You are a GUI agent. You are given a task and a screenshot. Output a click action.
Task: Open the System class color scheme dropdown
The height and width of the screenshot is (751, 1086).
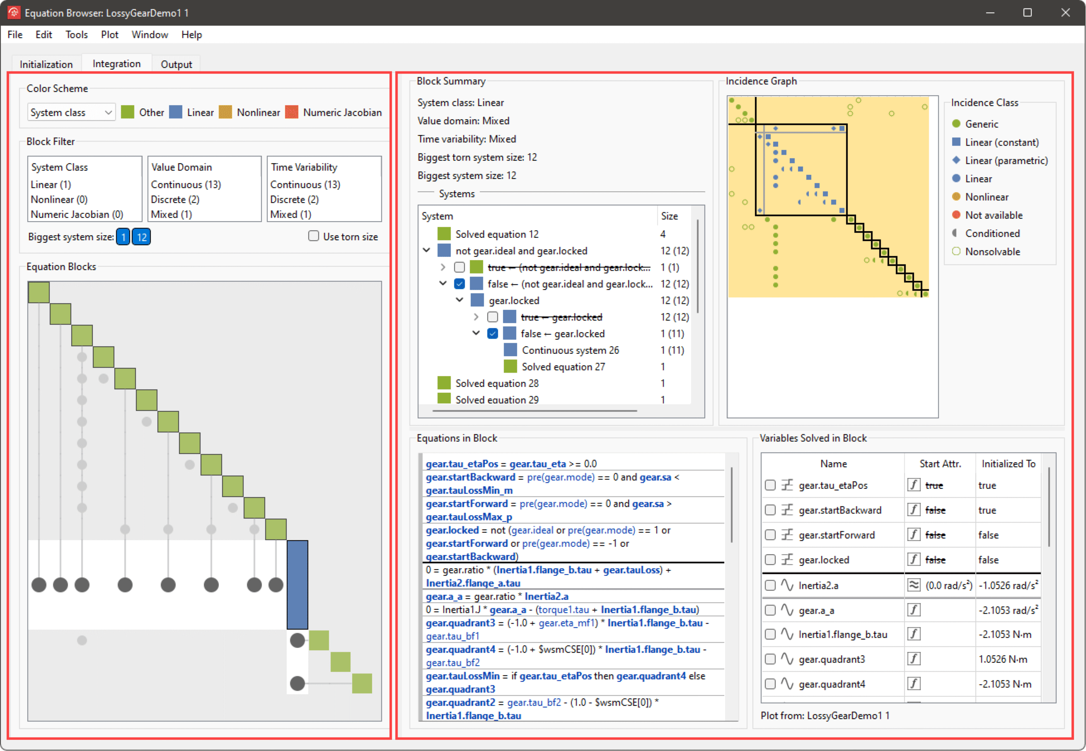(71, 112)
